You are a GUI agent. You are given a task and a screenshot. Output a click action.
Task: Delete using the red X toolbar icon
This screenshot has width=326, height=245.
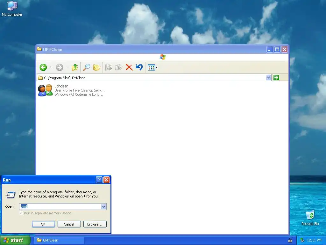coord(129,67)
